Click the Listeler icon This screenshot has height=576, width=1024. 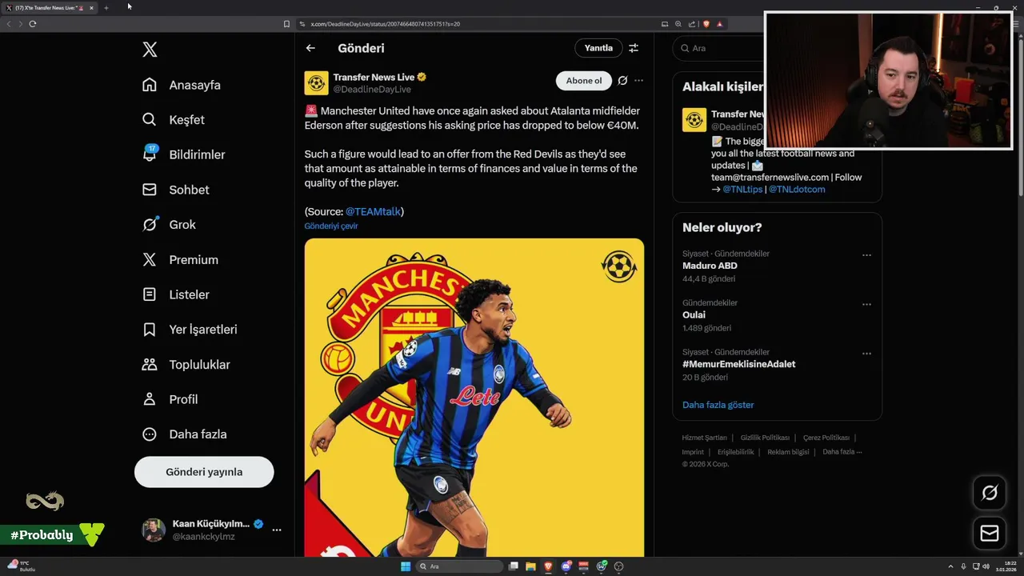150,294
